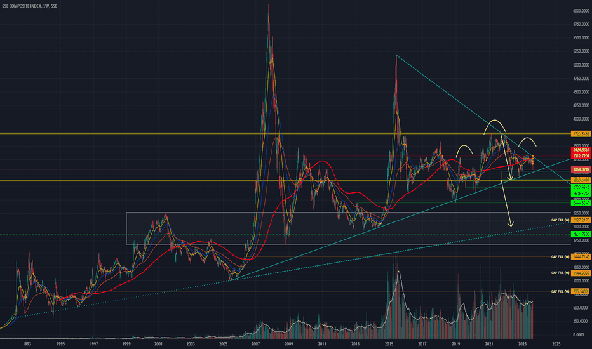
Task: Select the orange 805.5400 price tag
Action: pos(581,291)
